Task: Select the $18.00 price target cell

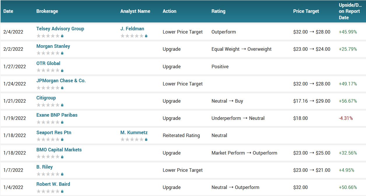Action: click(300, 118)
